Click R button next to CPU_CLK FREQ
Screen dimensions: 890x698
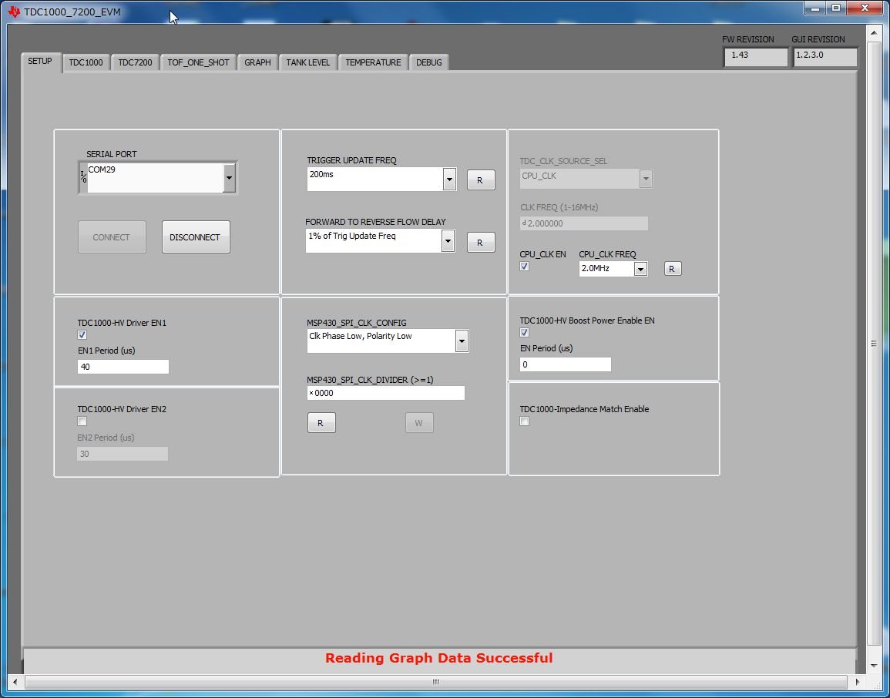point(673,269)
